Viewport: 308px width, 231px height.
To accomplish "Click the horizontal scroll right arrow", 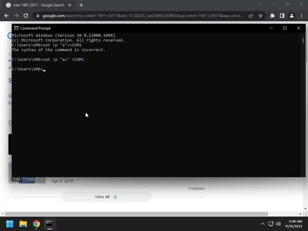I will (300, 214).
